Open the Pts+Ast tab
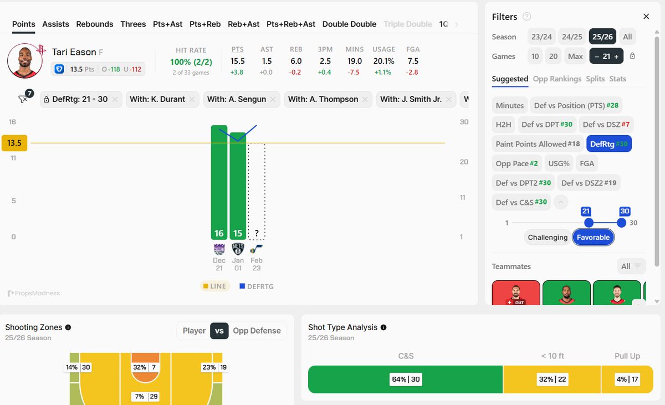Image resolution: width=665 pixels, height=405 pixels. point(168,24)
